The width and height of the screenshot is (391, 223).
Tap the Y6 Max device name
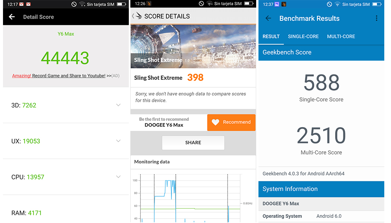click(x=66, y=34)
